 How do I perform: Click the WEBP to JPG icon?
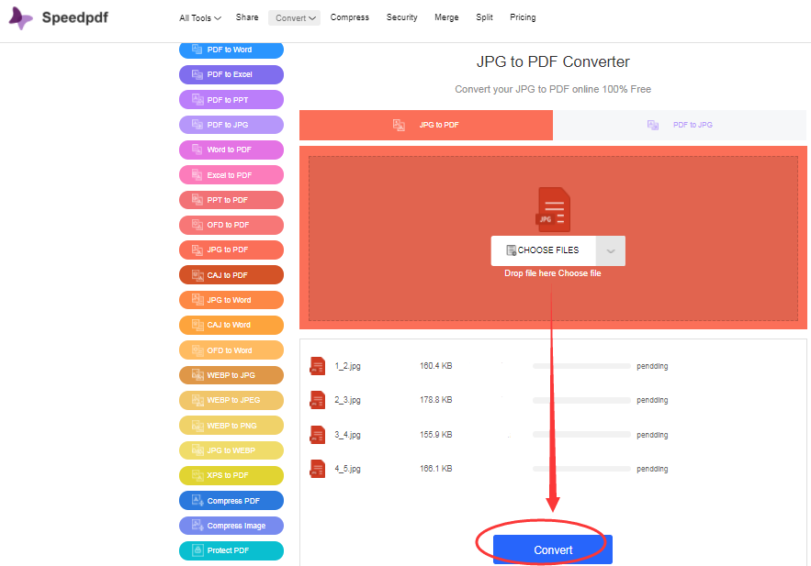pos(197,375)
